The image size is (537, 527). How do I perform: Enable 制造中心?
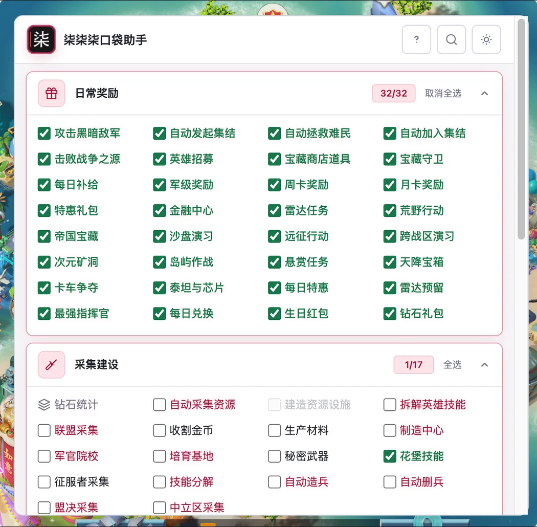point(390,430)
